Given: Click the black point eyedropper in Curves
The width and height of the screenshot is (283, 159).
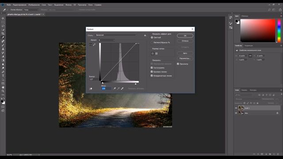Looking at the screenshot, I should (115, 88).
